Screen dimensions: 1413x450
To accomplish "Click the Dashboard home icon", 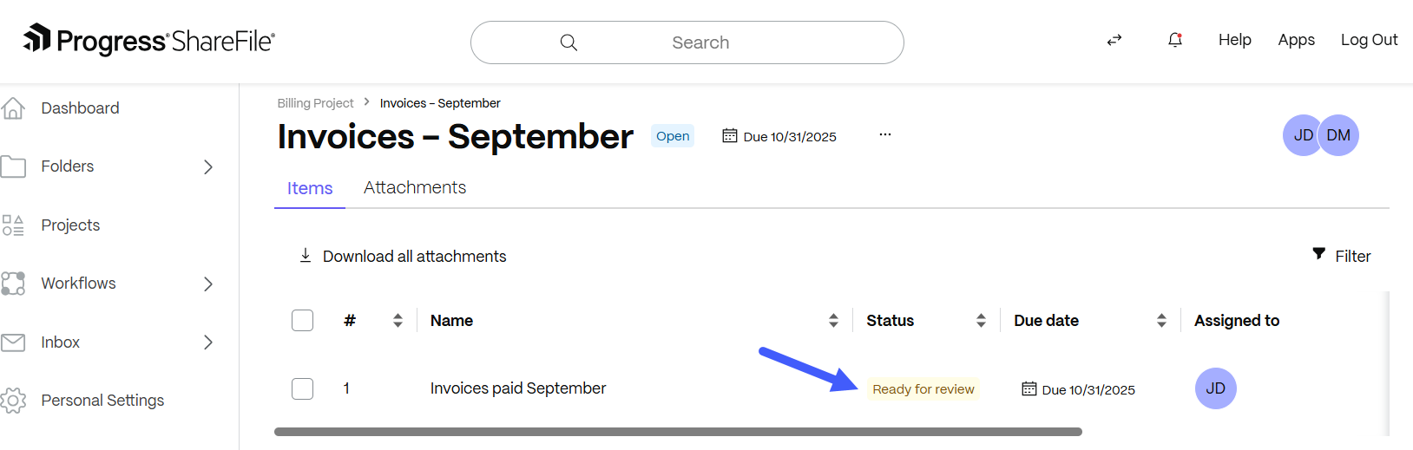I will pyautogui.click(x=13, y=108).
